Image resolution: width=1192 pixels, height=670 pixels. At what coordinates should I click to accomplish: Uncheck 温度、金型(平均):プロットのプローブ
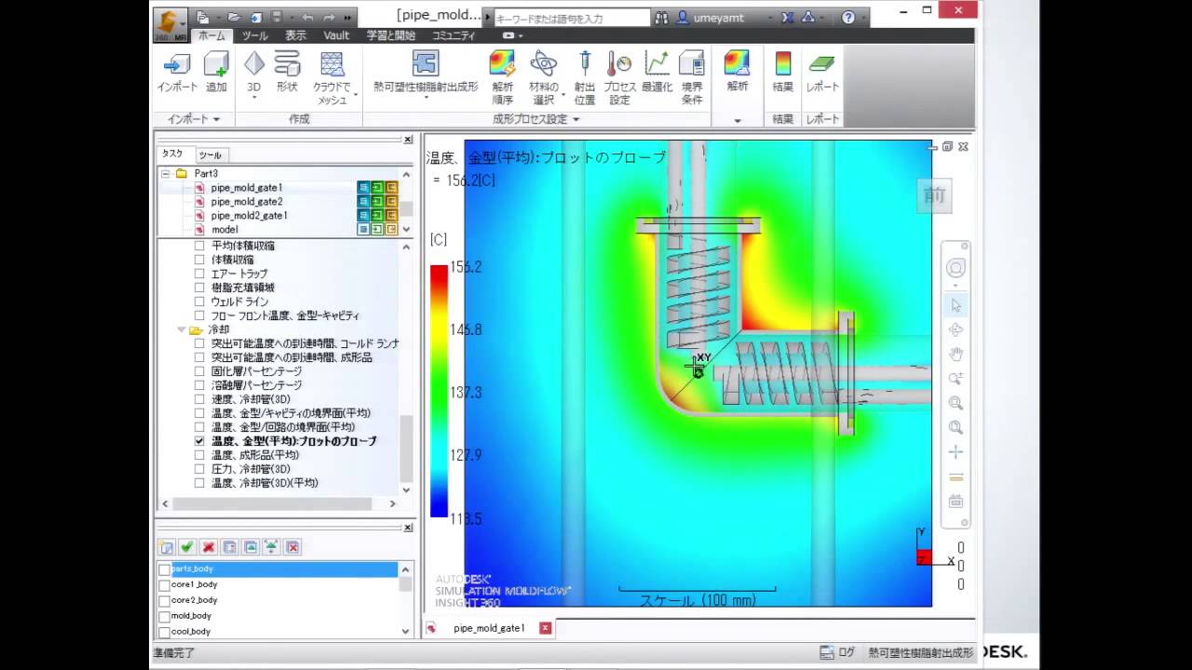(199, 441)
